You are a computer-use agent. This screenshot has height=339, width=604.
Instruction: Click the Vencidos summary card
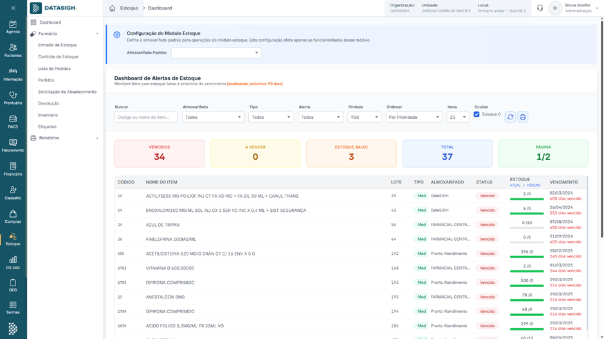point(160,153)
